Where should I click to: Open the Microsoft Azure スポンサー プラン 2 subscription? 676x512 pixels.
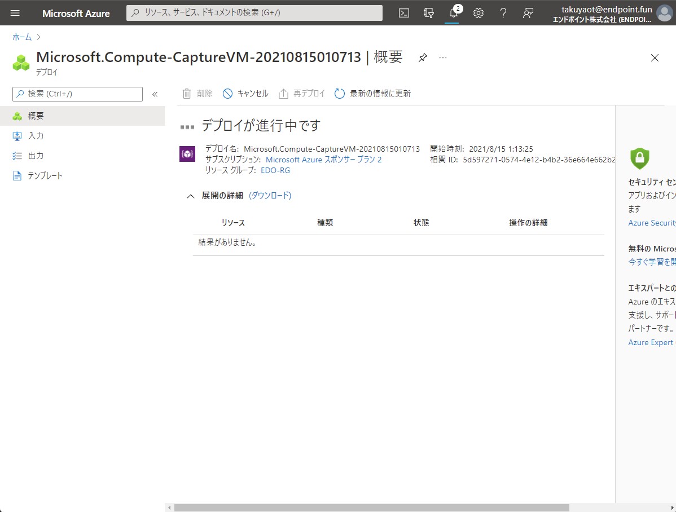[x=323, y=160]
